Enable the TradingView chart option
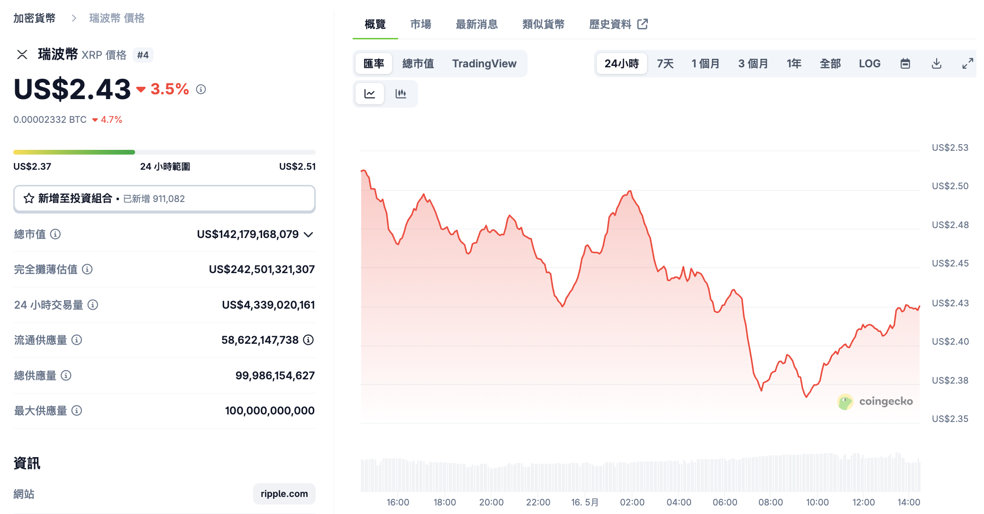984x514 pixels. (484, 63)
